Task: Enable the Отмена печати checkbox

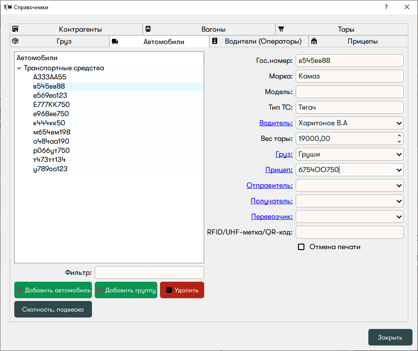Action: click(302, 247)
